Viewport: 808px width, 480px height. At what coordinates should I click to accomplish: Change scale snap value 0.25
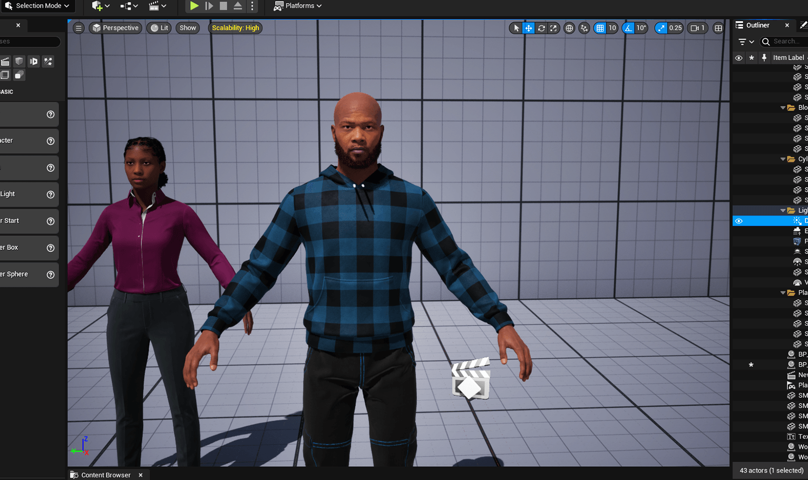(676, 28)
